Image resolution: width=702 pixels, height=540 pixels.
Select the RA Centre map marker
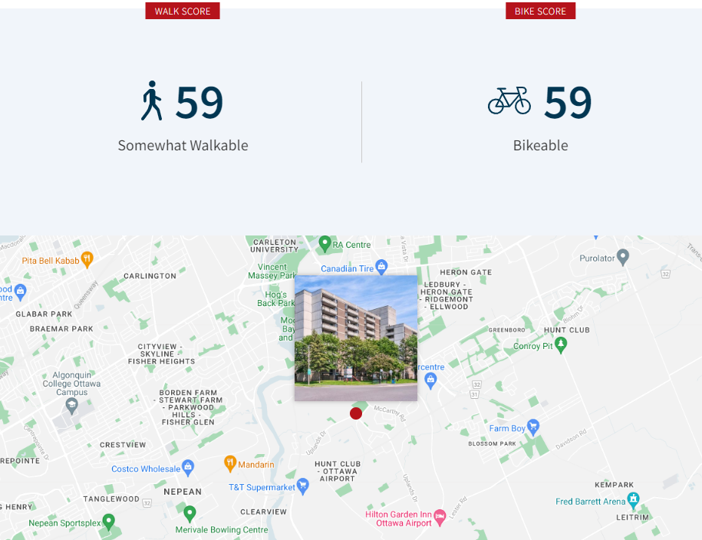(x=325, y=244)
